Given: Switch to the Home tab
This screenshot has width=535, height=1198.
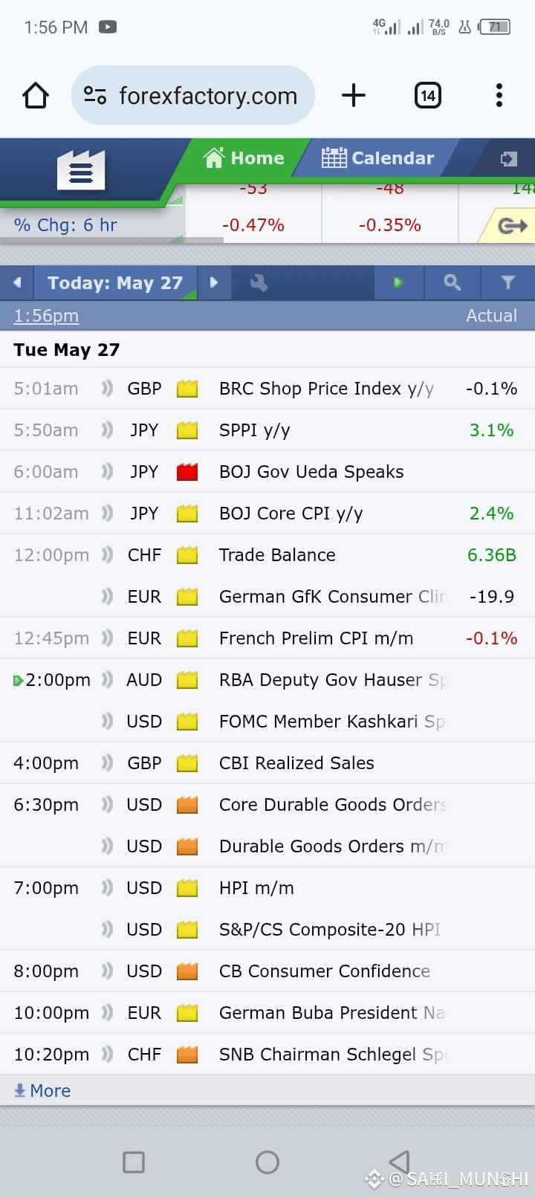Looking at the screenshot, I should (244, 158).
